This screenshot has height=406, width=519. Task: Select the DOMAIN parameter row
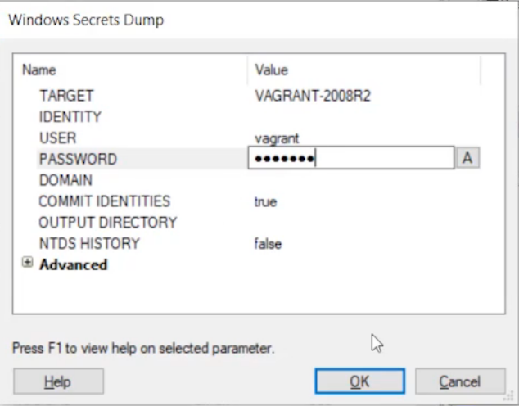click(x=65, y=180)
